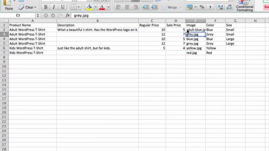Select regular price 5 in row 6
Image resolution: width=269 pixels, height=151 pixels.
152,48
